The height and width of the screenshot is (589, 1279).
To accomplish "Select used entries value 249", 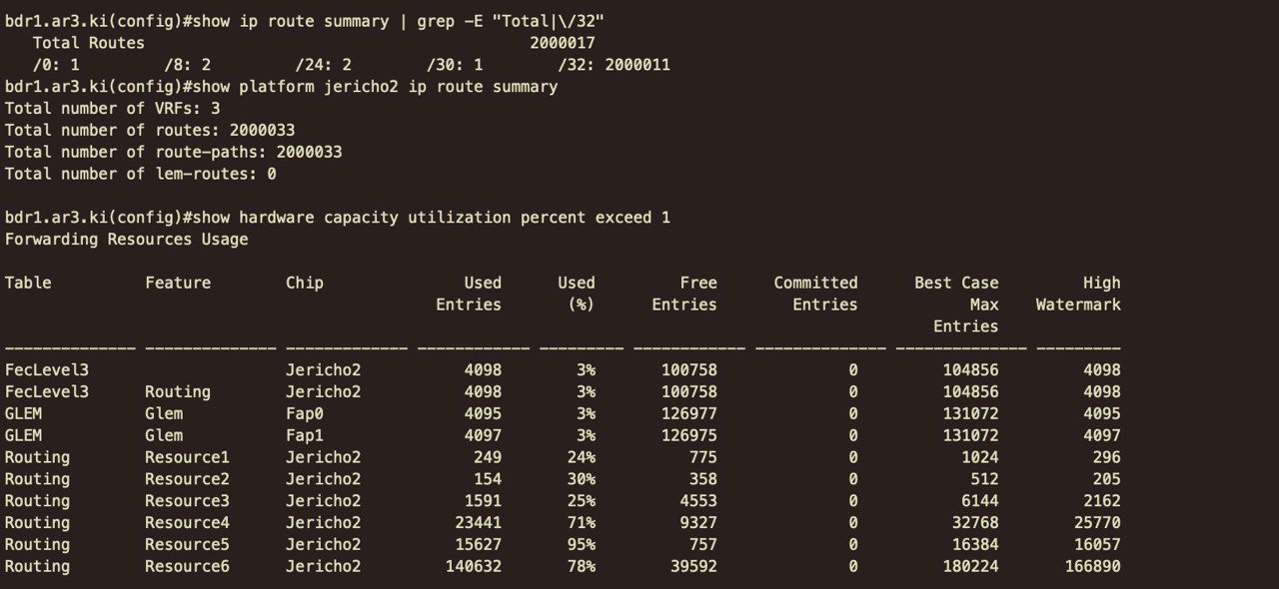I will click(x=488, y=457).
